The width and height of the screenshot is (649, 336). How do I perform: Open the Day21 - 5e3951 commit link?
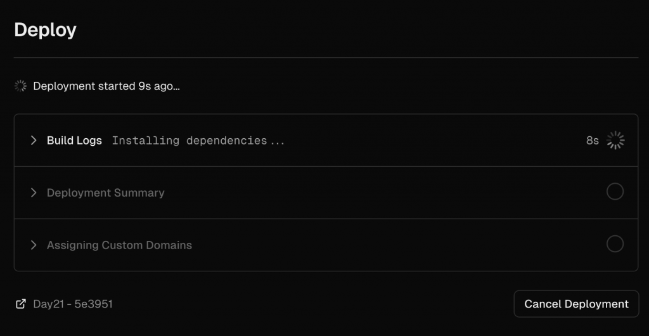point(73,304)
